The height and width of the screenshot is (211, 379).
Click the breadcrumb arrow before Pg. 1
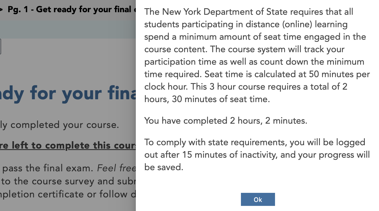coord(1,9)
